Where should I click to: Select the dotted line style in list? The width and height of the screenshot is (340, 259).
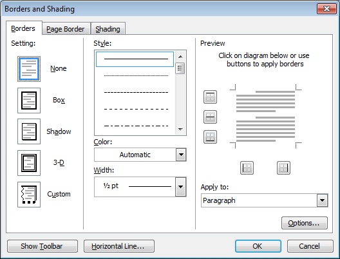coord(136,76)
